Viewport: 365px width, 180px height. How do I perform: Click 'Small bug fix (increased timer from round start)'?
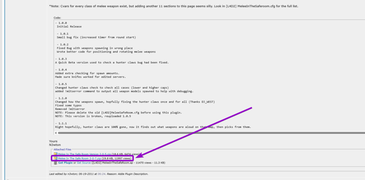pyautogui.click(x=96, y=37)
